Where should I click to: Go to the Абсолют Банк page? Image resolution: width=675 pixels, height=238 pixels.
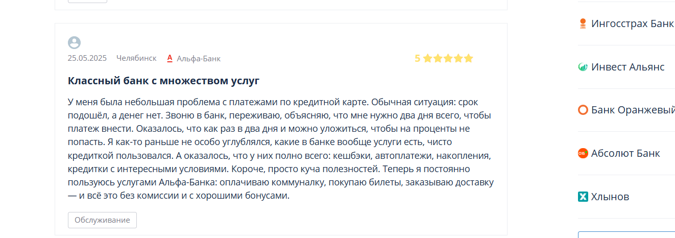[625, 153]
